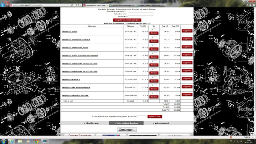Select Votre choix de livraison step
The image size is (256, 144).
tap(126, 123)
